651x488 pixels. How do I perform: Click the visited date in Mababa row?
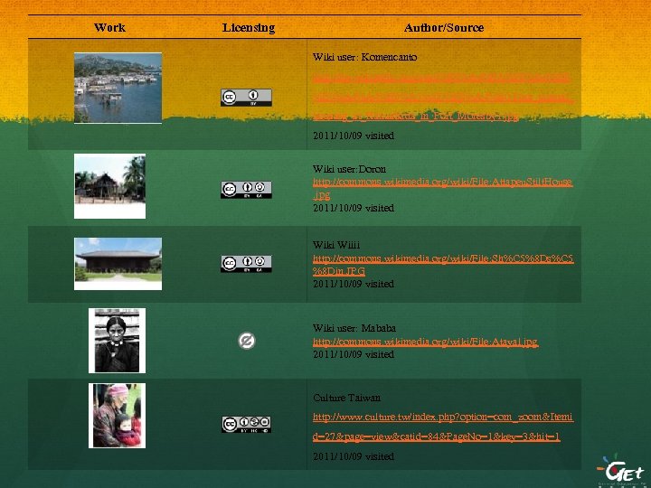(354, 354)
